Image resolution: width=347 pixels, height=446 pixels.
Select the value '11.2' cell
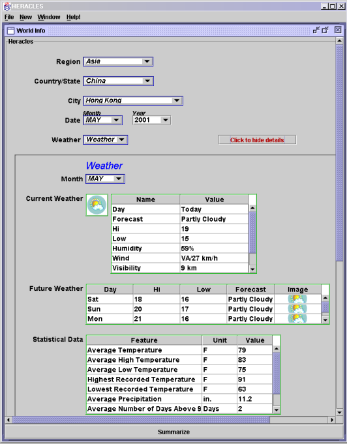pyautogui.click(x=255, y=399)
